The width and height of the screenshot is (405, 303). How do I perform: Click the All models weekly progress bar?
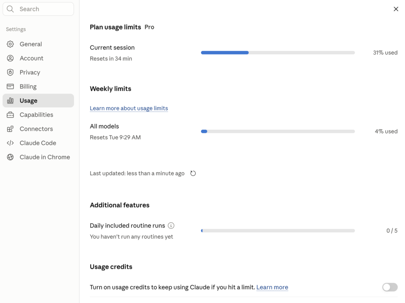point(278,131)
